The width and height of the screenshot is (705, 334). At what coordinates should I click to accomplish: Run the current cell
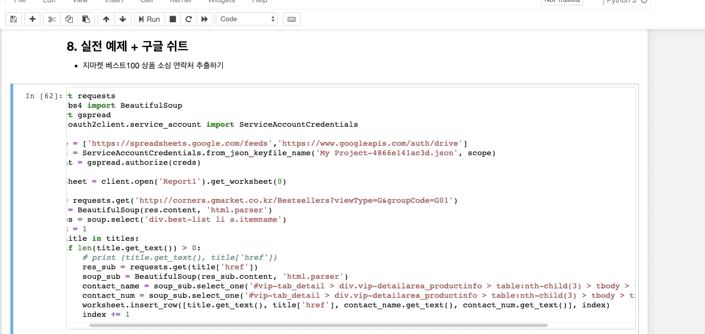pyautogui.click(x=150, y=19)
